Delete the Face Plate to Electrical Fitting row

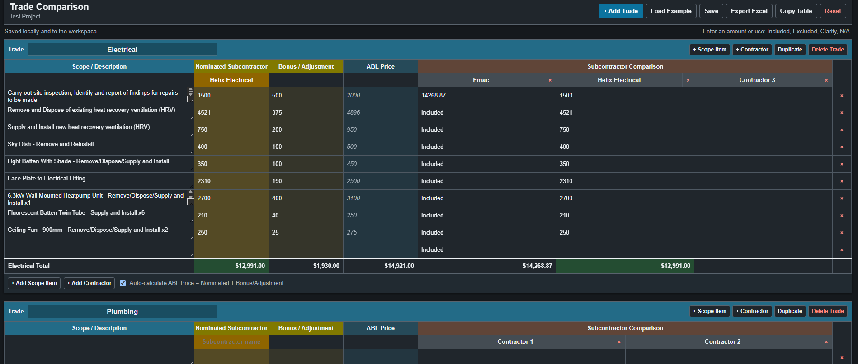[x=842, y=181]
